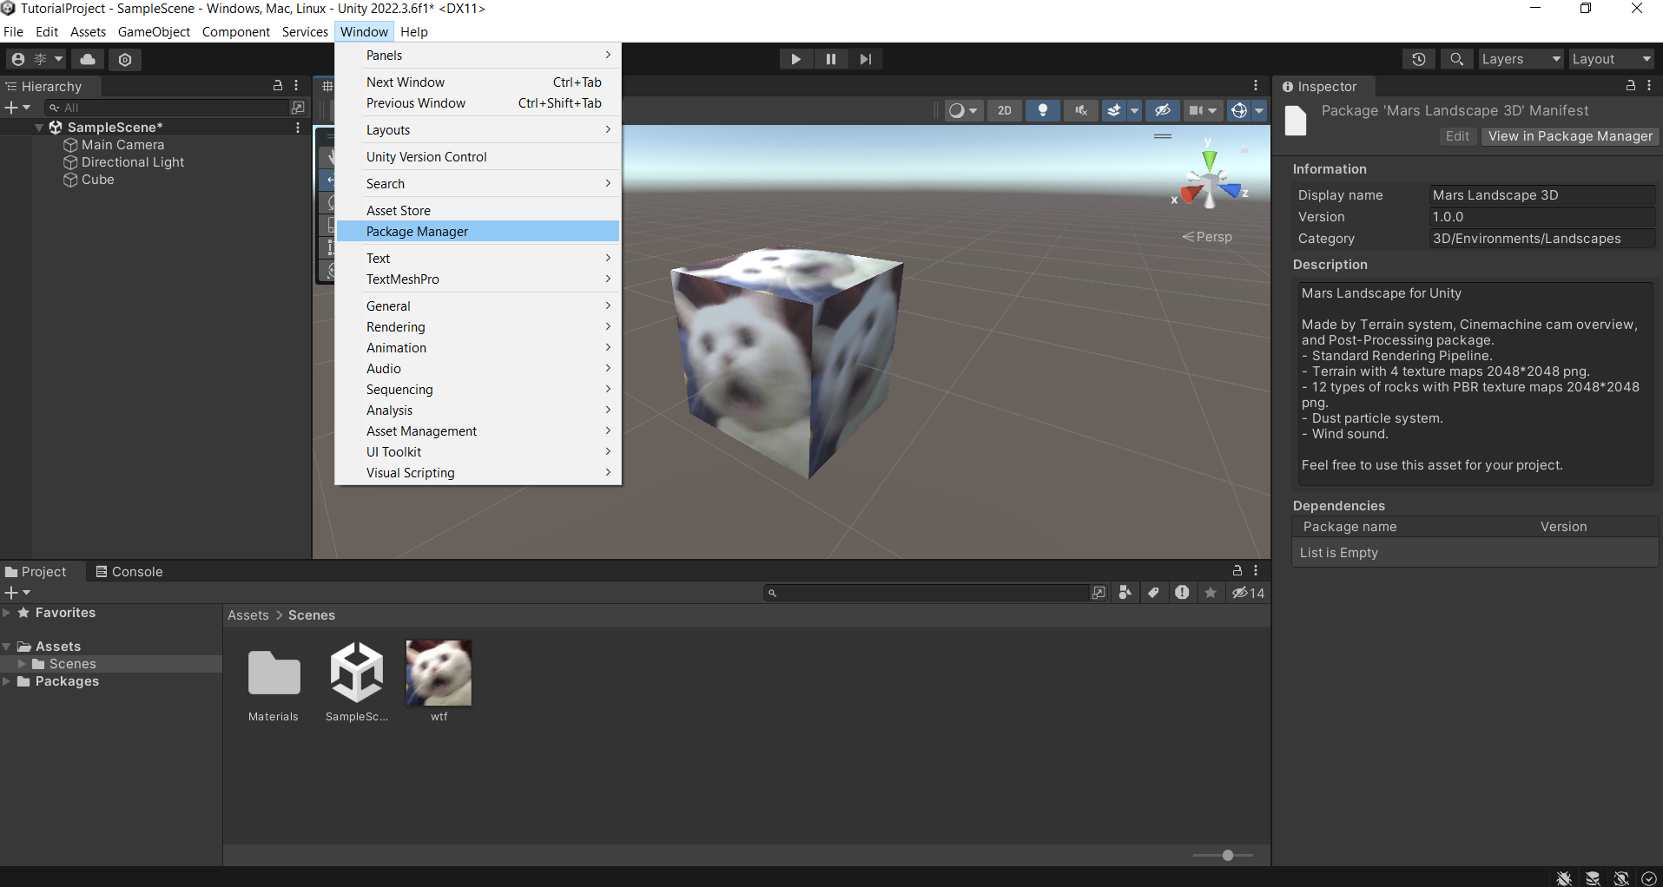Toggle Inspector panel lock
The width and height of the screenshot is (1663, 887).
tap(1631, 85)
